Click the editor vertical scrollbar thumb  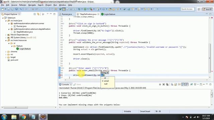point(210,58)
